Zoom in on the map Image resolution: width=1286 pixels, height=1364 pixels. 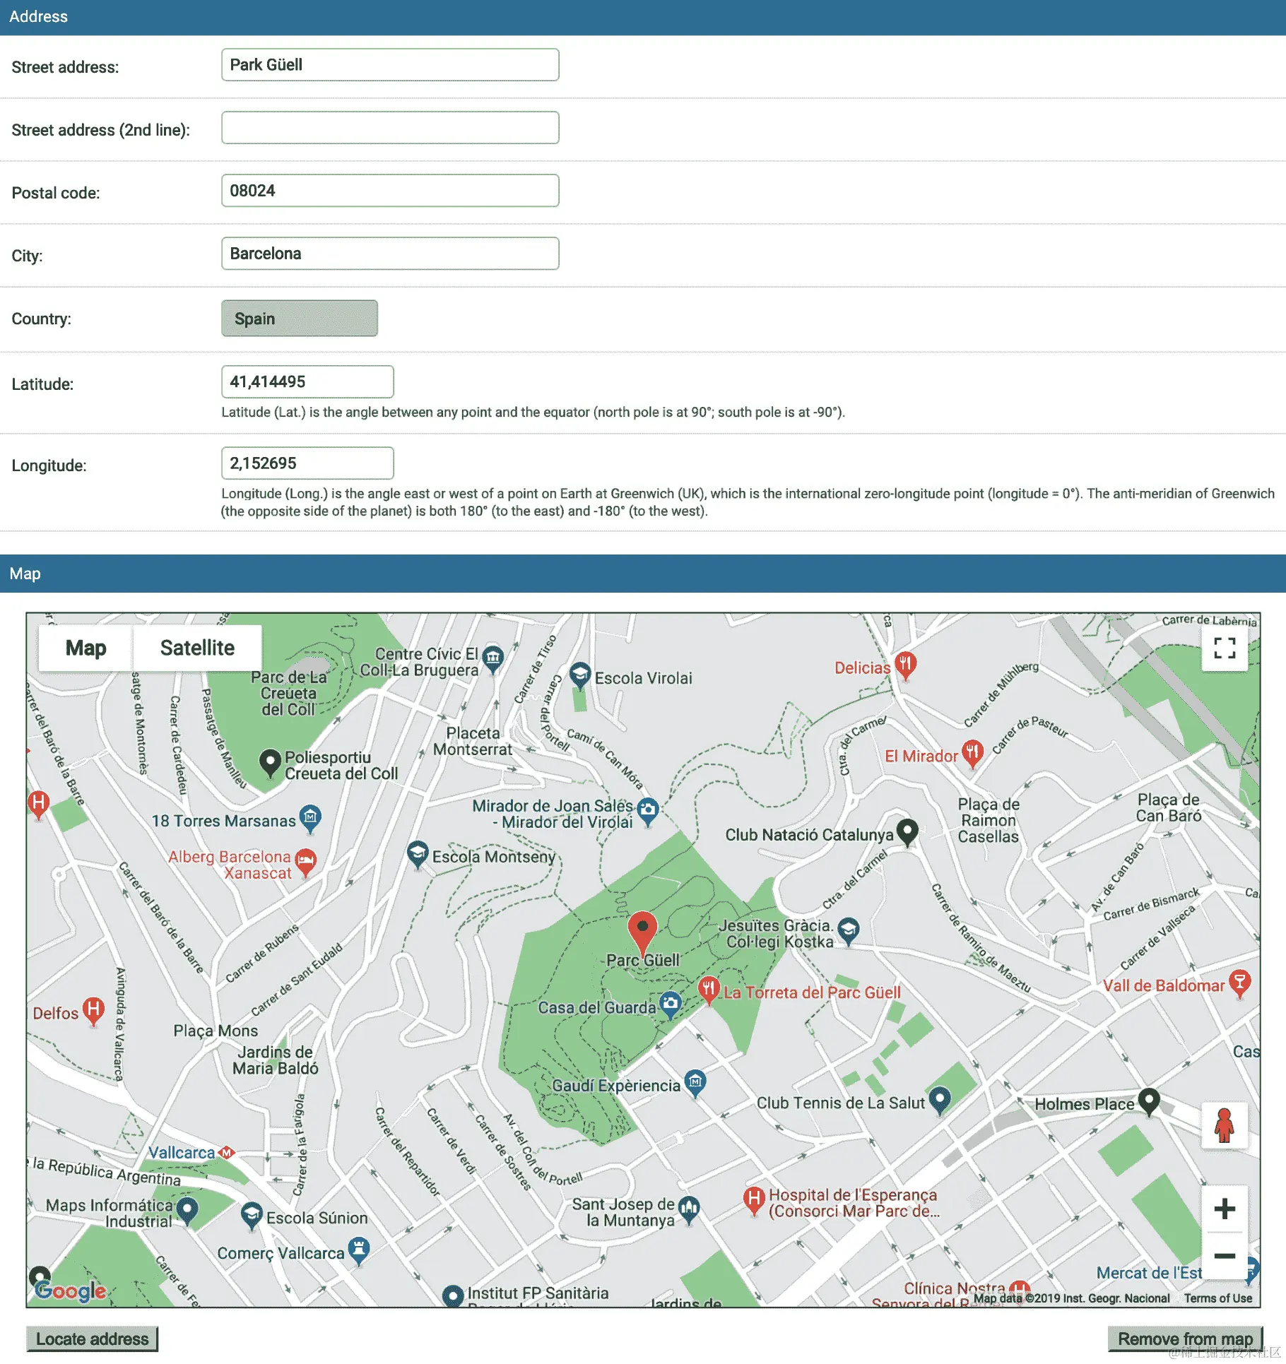click(x=1224, y=1209)
